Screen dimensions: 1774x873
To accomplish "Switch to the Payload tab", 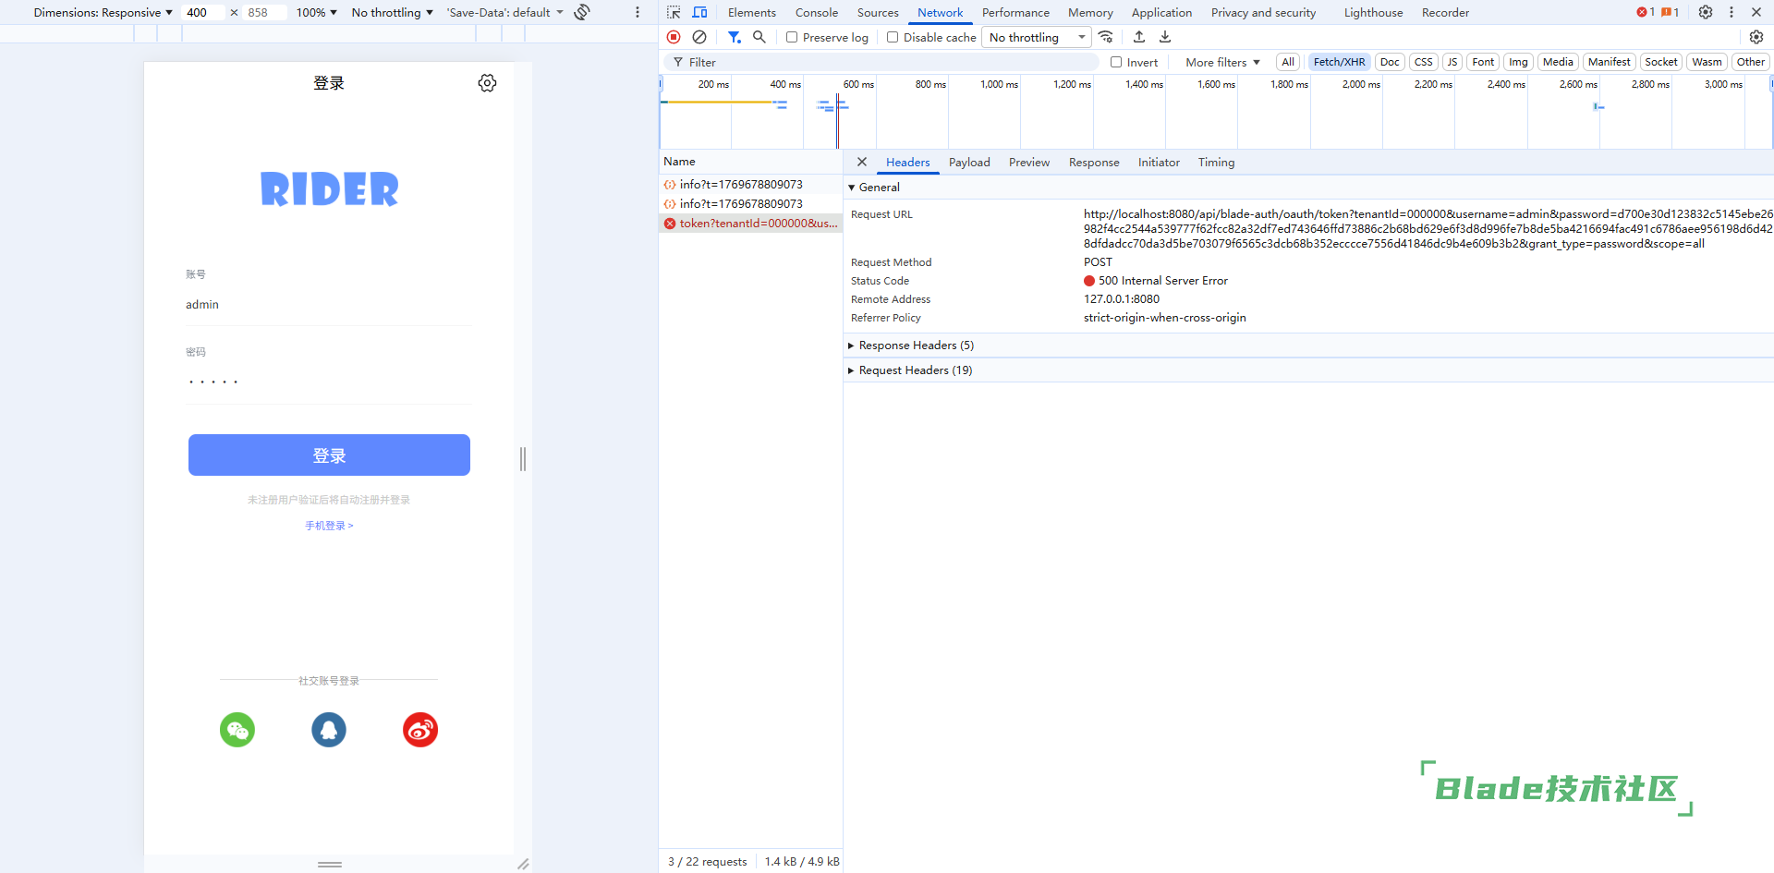I will tap(969, 163).
